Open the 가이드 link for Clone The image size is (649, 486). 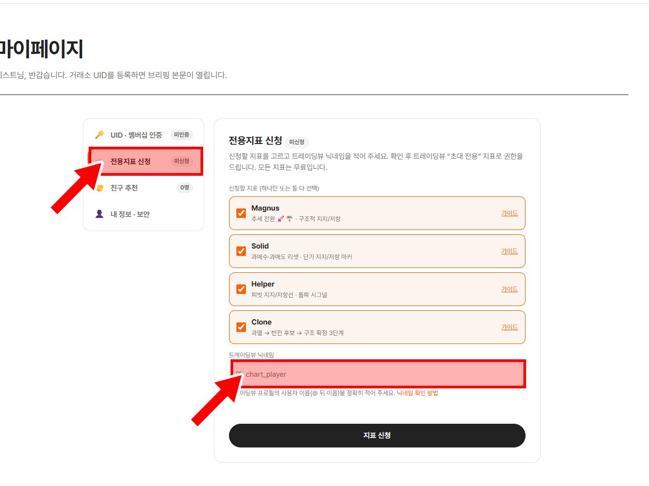coord(509,327)
